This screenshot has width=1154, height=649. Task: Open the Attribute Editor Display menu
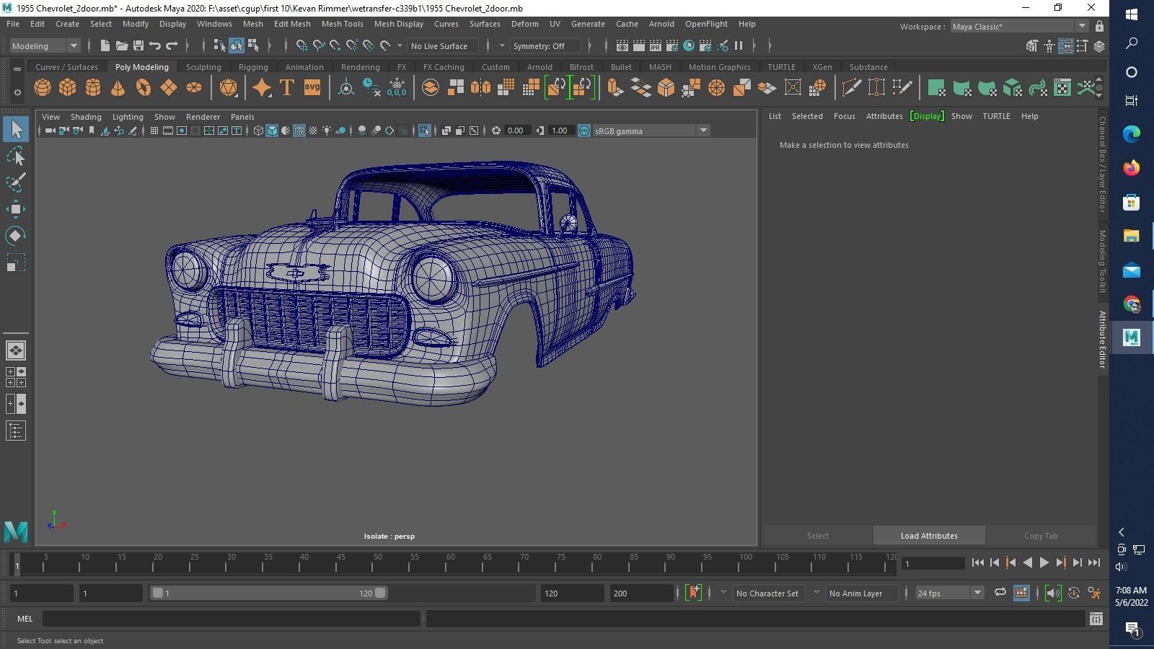[927, 116]
